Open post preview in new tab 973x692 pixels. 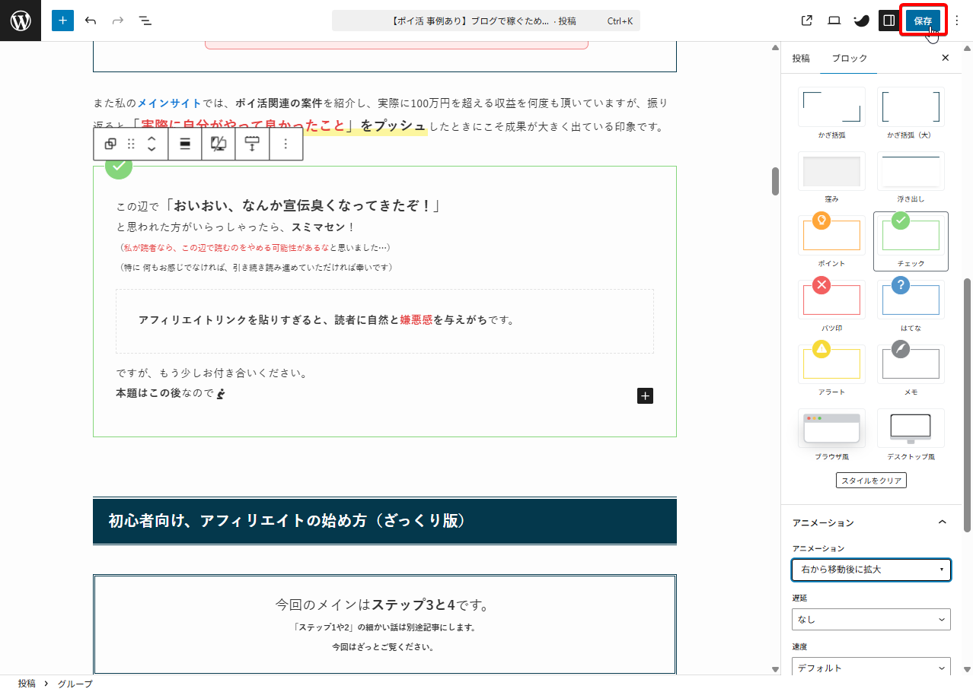[807, 21]
